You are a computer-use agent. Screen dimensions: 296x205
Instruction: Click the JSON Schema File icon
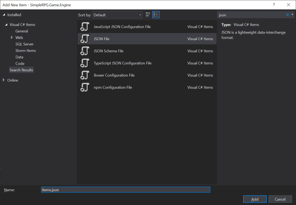pyautogui.click(x=84, y=51)
